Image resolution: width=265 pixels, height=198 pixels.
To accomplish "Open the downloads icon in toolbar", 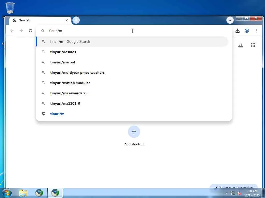I will coord(238,31).
